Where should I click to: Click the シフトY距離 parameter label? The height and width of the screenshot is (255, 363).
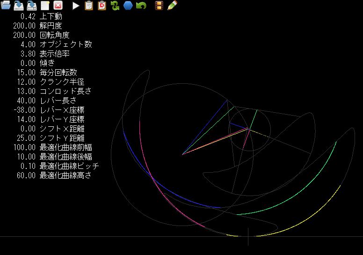coord(62,138)
